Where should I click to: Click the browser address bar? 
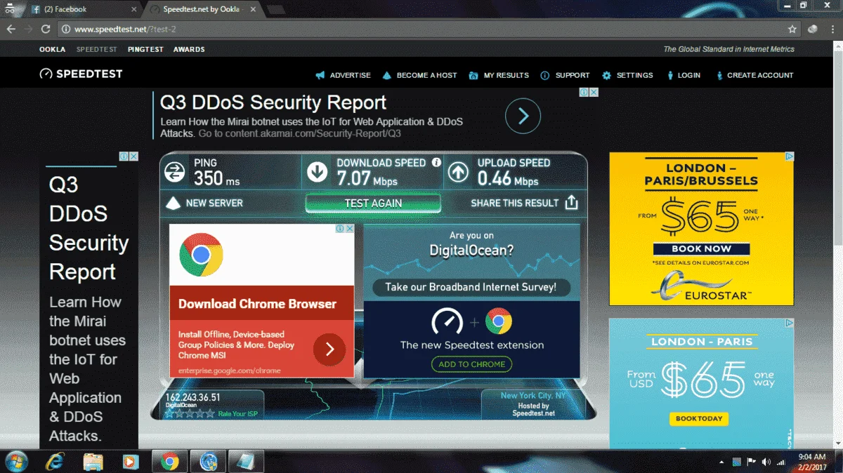[421, 29]
